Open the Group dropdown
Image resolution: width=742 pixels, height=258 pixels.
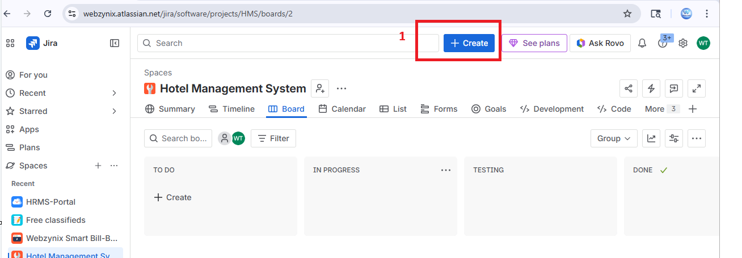pyautogui.click(x=614, y=138)
